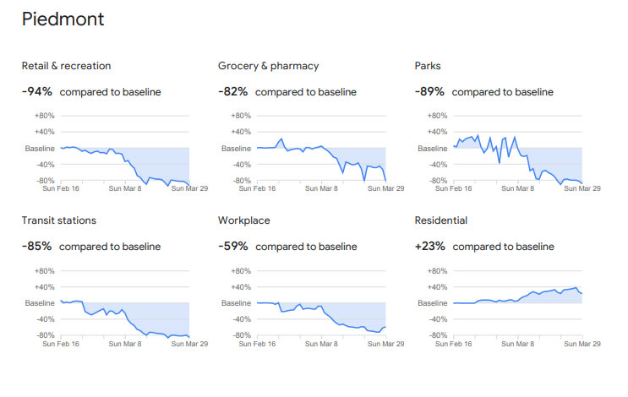Select the Retail & recreation heading
This screenshot has width=628, height=397.
[66, 66]
